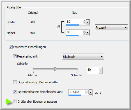Increase Seitenverhältnis value with up arrow

tap(87, 91)
